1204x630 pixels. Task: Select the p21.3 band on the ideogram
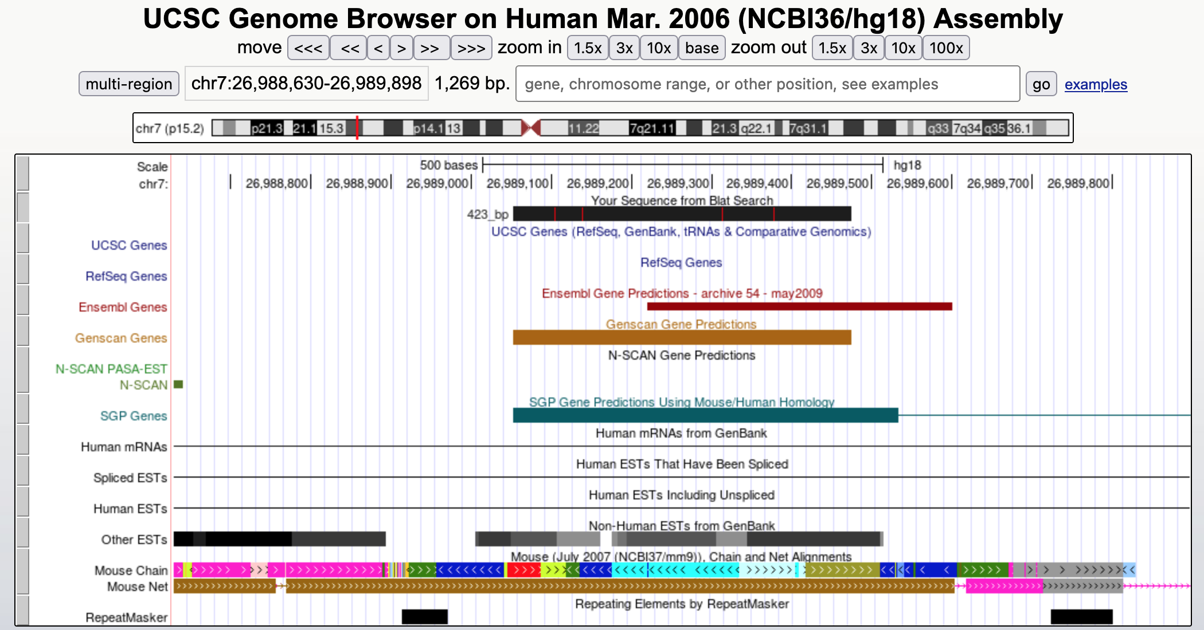[267, 128]
